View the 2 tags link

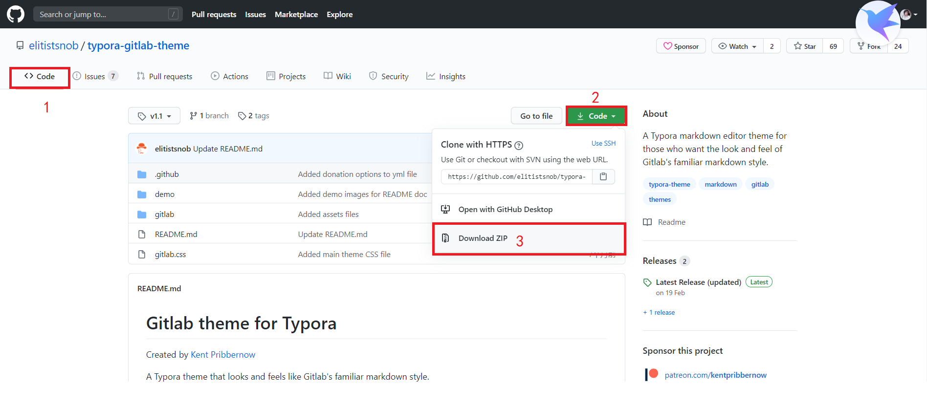tap(254, 116)
